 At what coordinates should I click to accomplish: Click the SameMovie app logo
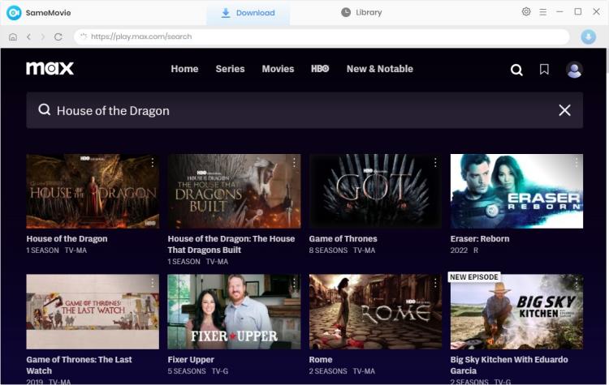14,13
